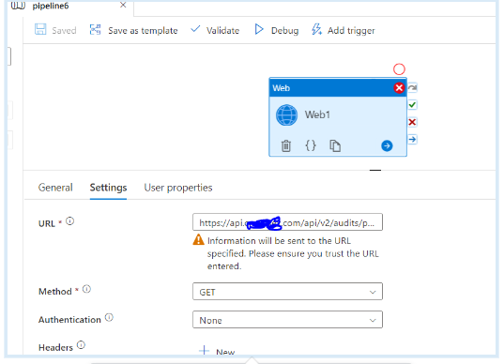Click inside the URL input field
Image resolution: width=504 pixels, height=364 pixels.
tap(287, 222)
